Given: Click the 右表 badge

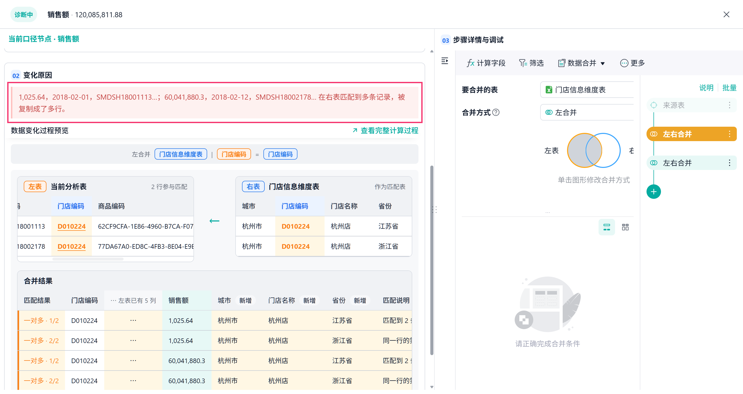Looking at the screenshot, I should 253,186.
